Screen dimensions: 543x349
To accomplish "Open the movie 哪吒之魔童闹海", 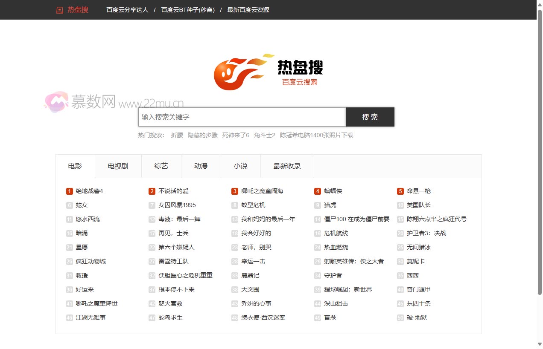I will (x=262, y=191).
